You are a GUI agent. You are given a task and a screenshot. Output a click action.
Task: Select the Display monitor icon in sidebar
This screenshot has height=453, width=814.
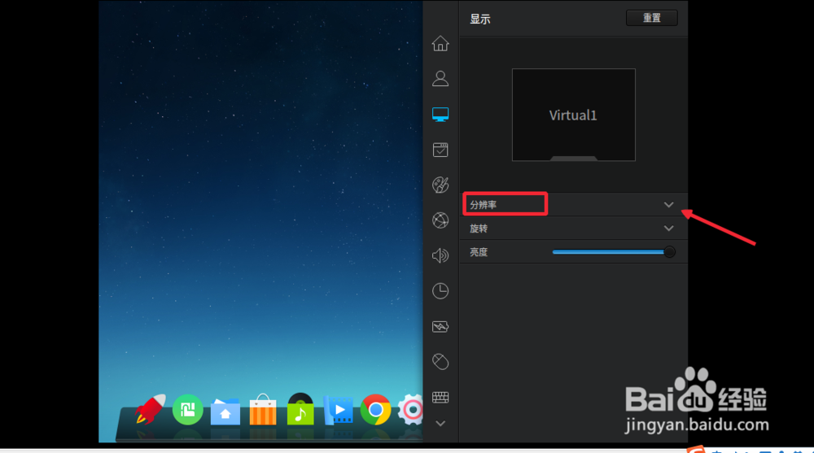[x=440, y=114]
